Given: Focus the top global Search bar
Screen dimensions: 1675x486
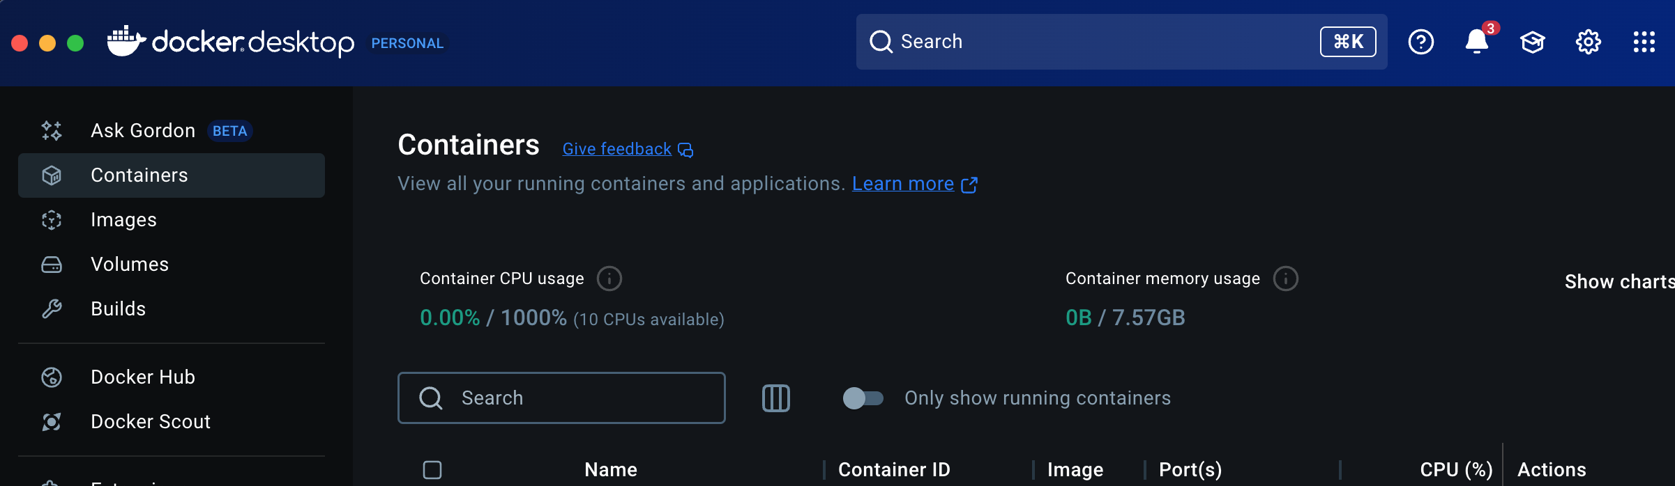Looking at the screenshot, I should [1121, 42].
